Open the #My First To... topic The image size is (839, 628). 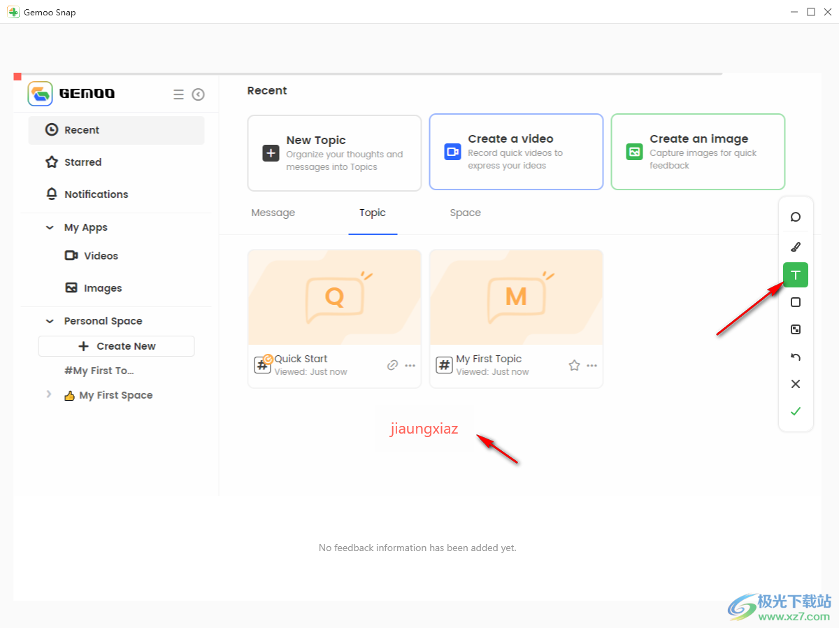pyautogui.click(x=99, y=371)
